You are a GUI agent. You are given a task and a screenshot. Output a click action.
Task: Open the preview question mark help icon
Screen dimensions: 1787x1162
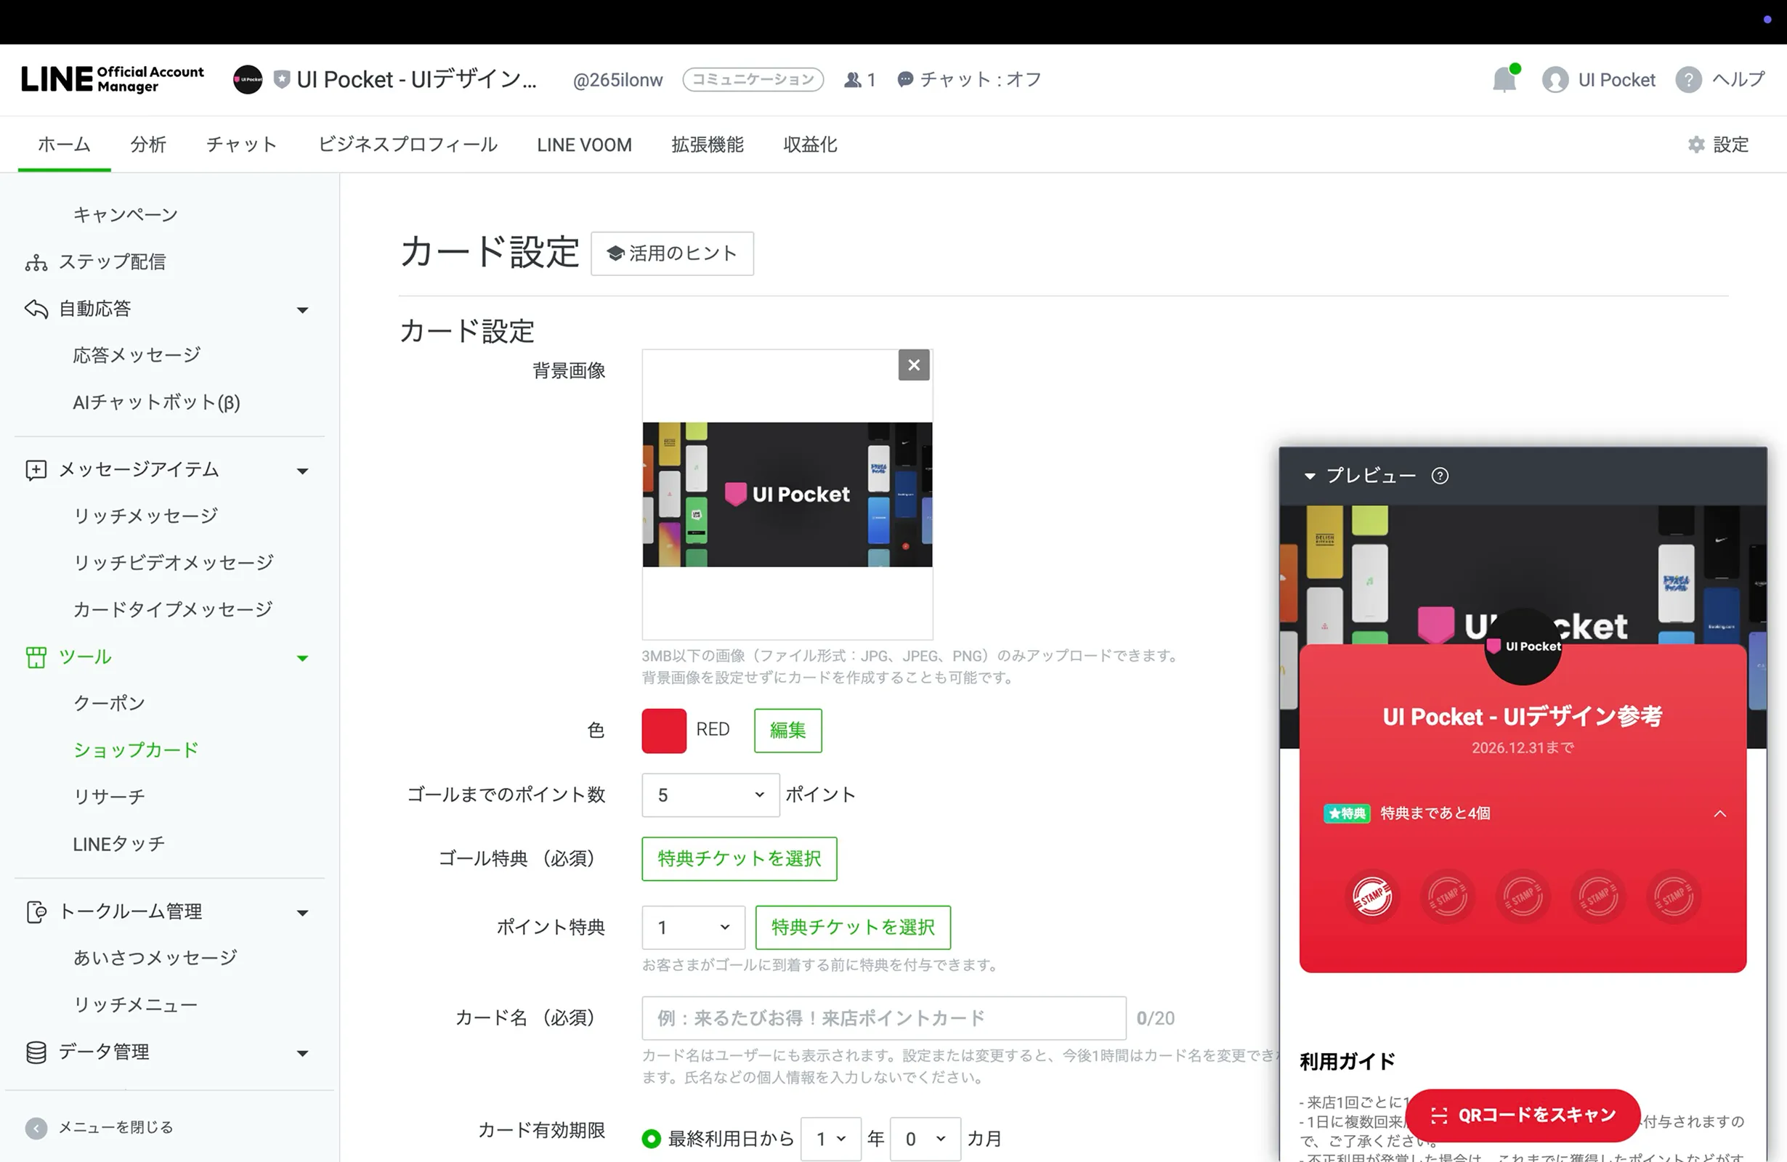point(1440,476)
